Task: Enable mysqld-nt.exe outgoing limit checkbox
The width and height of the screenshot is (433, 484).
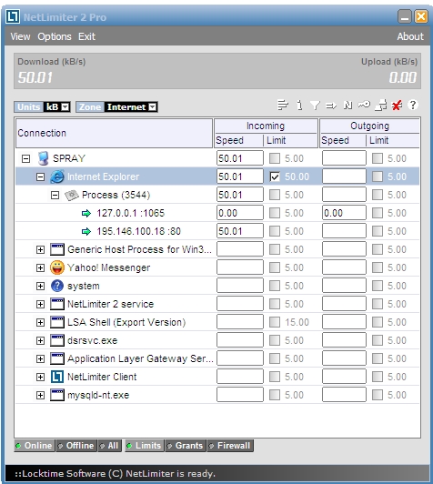Action: 378,395
